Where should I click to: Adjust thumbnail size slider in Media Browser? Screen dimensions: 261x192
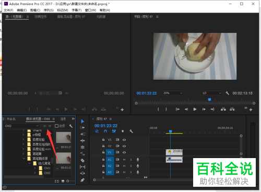(x=68, y=181)
